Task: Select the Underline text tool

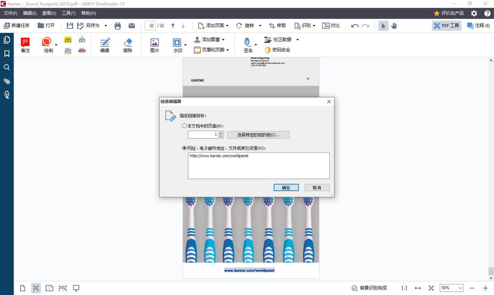Action: tap(68, 50)
